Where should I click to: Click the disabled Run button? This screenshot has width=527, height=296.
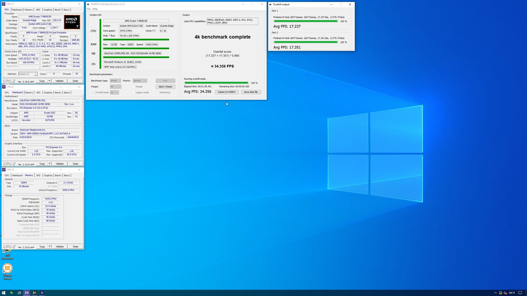pos(165,81)
